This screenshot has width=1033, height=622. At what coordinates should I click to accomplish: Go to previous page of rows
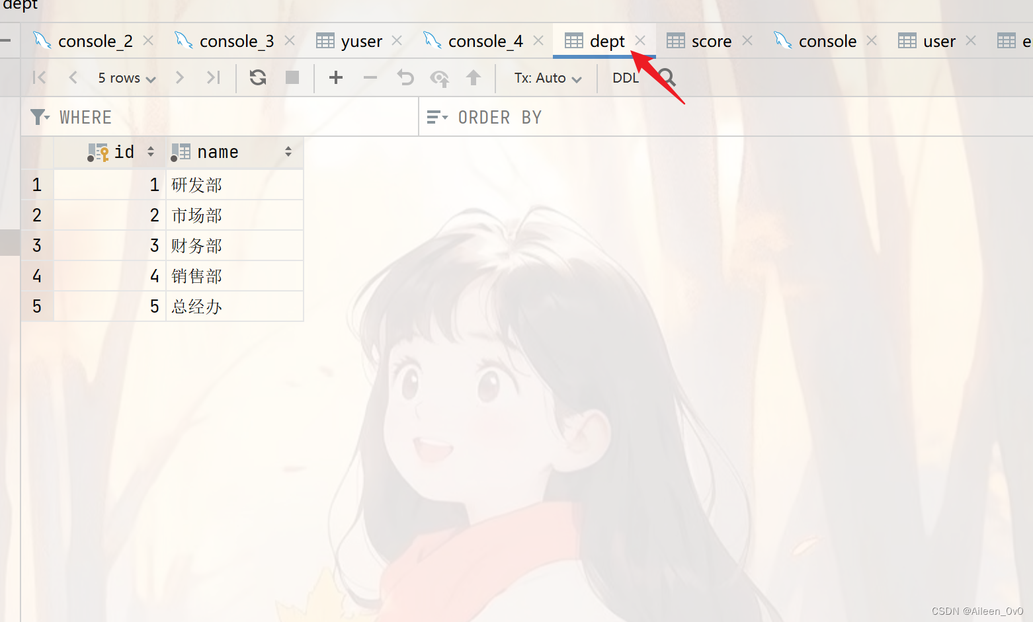click(x=73, y=78)
